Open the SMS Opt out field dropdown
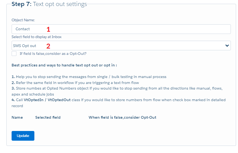Image resolution: width=238 pixels, height=153 pixels. [x=121, y=46]
